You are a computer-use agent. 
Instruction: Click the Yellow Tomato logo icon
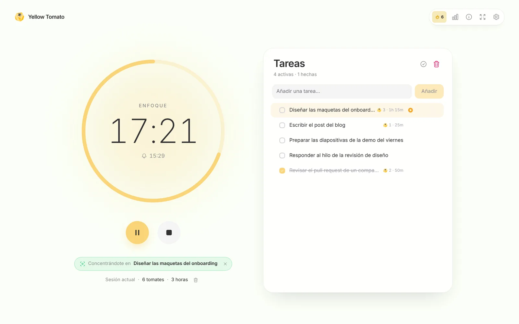pyautogui.click(x=19, y=17)
